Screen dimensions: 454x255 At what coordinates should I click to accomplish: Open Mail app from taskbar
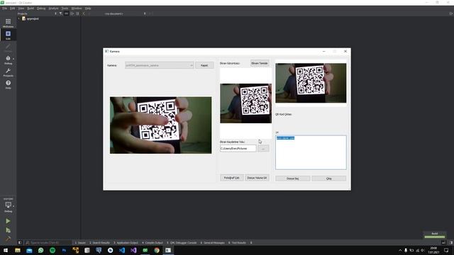click(x=29, y=250)
